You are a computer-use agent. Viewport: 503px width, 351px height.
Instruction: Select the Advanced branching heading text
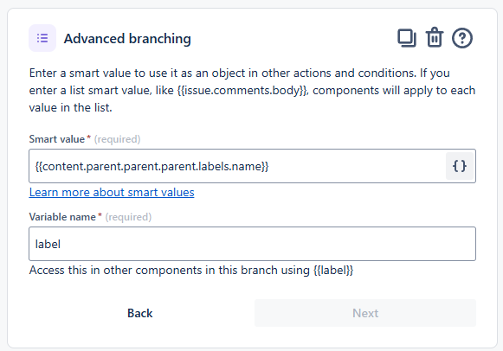coord(127,39)
